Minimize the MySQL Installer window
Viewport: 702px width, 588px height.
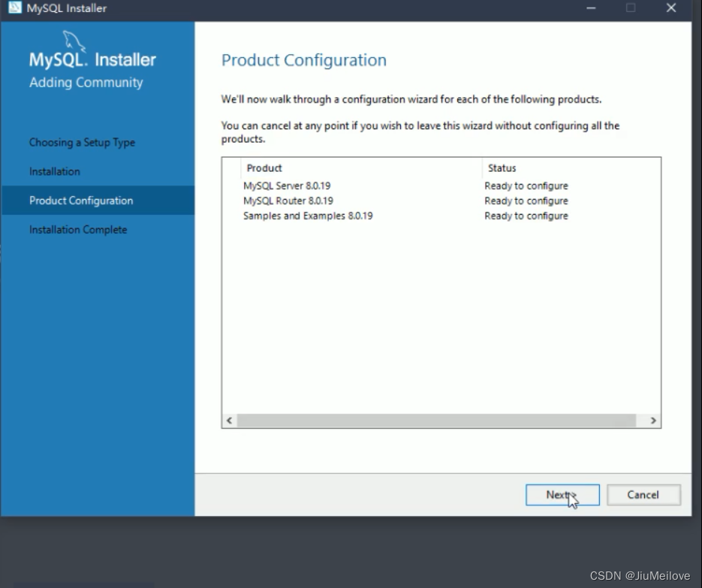coord(591,8)
